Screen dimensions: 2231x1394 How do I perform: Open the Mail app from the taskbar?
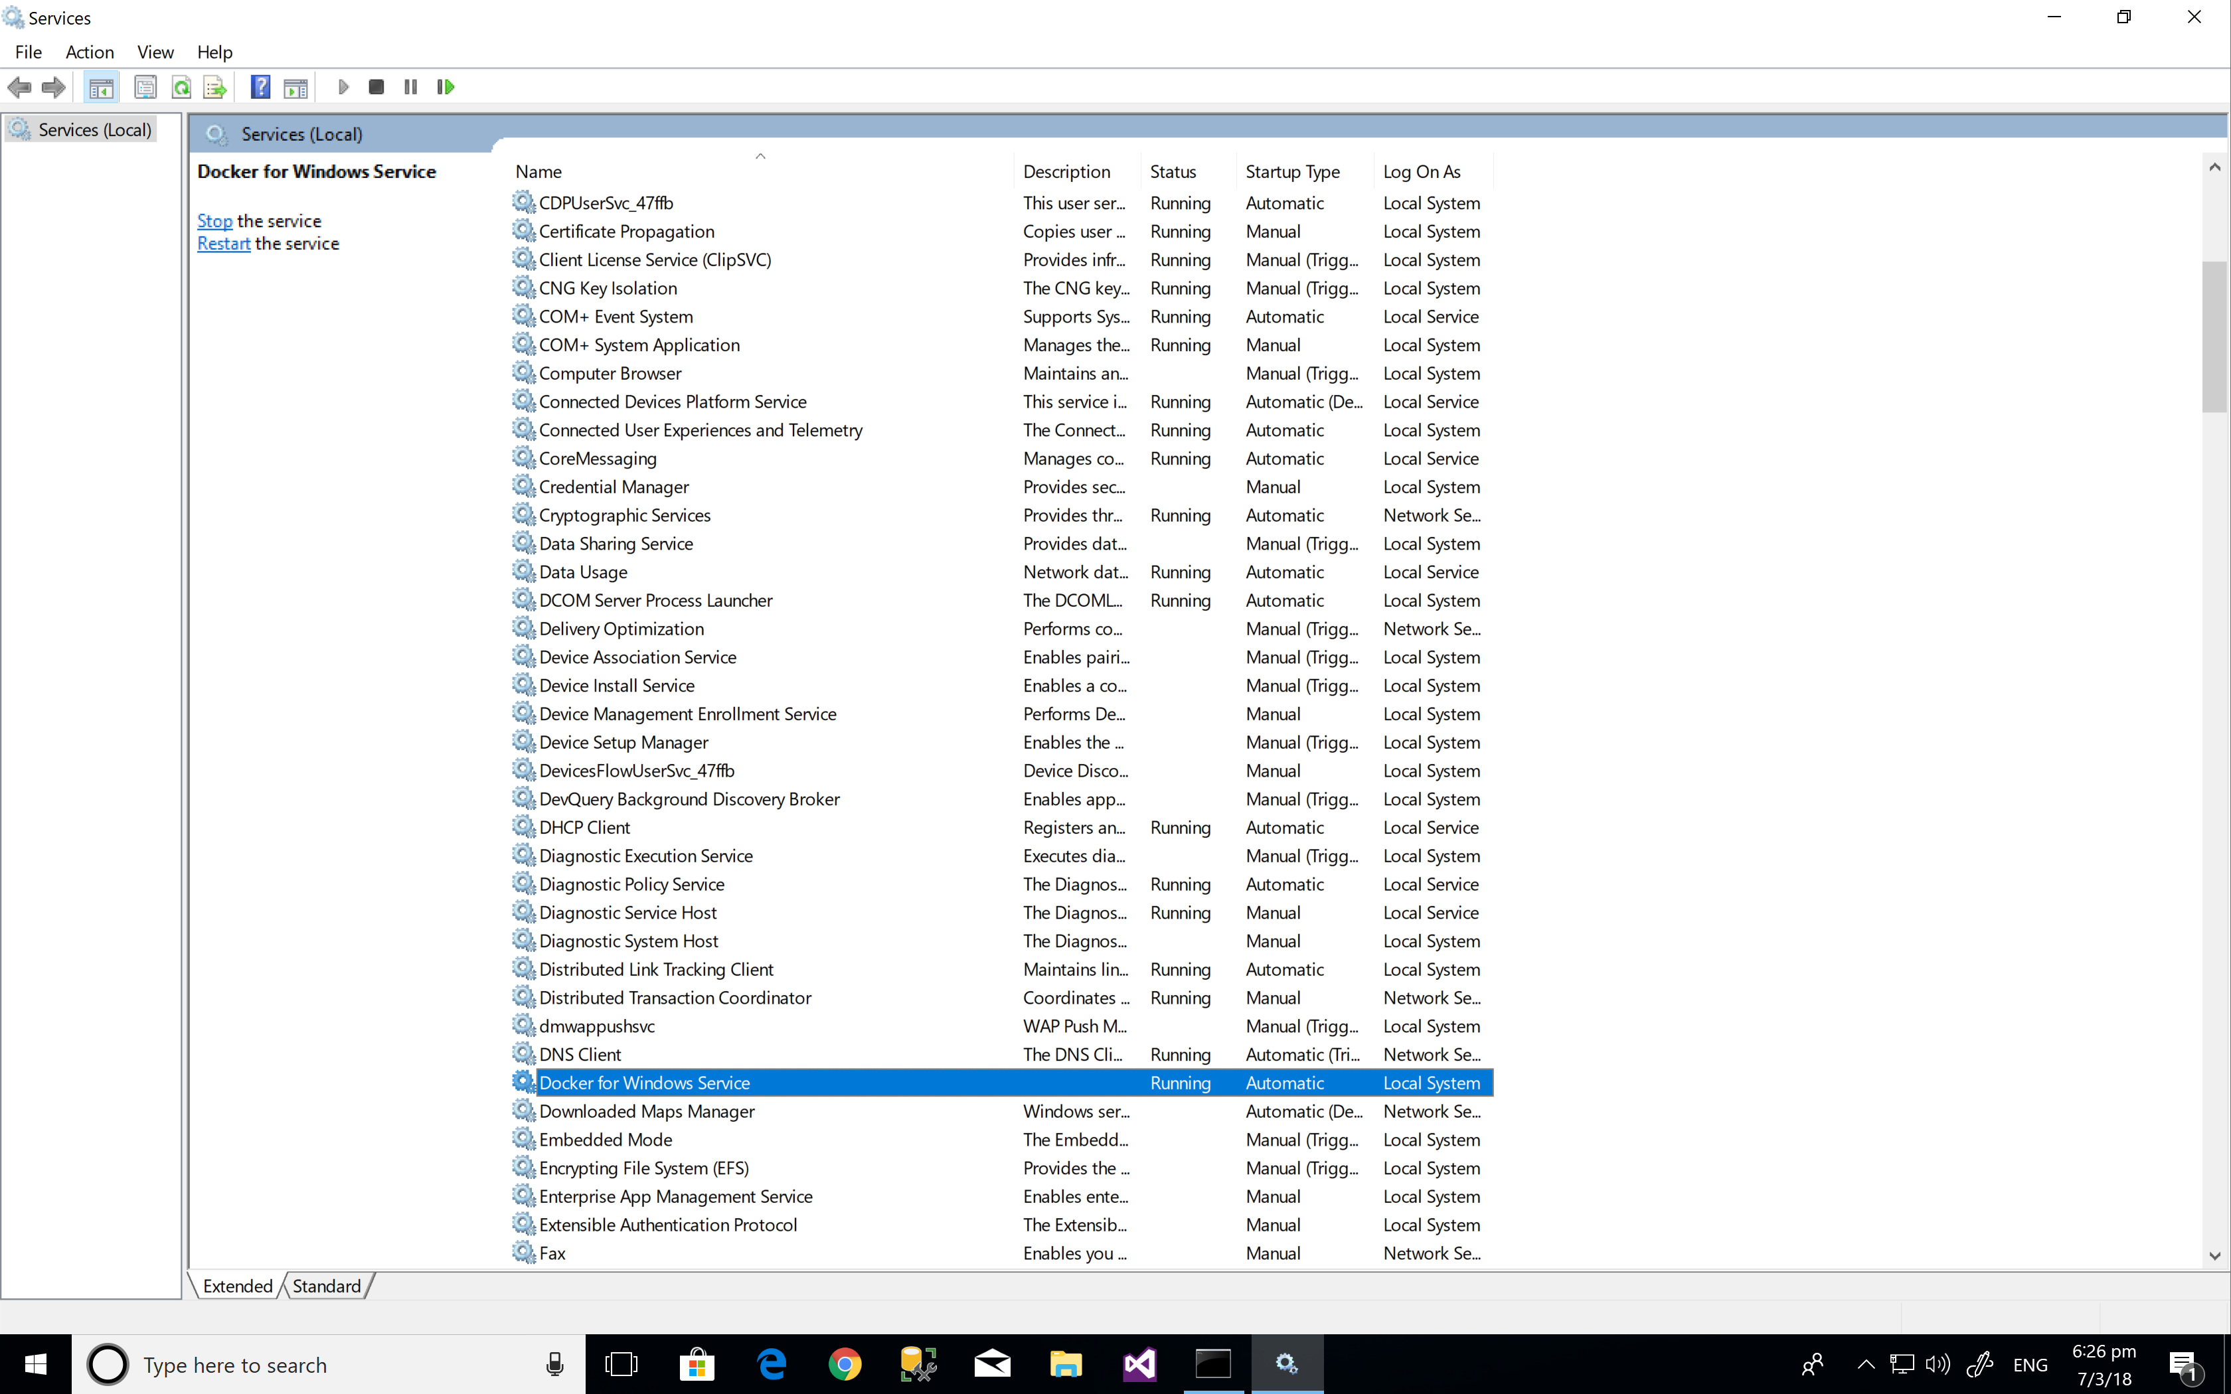(x=992, y=1365)
